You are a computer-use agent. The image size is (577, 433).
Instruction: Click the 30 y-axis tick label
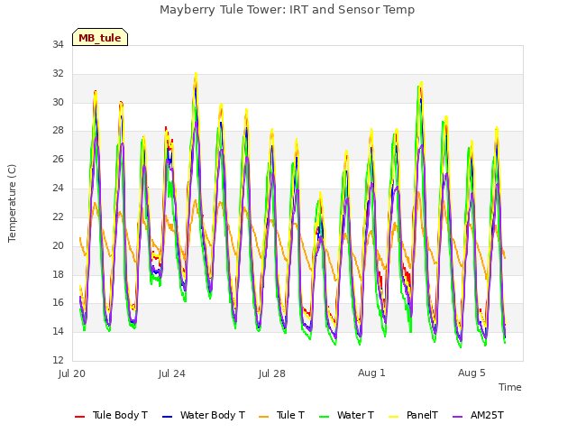click(x=58, y=102)
